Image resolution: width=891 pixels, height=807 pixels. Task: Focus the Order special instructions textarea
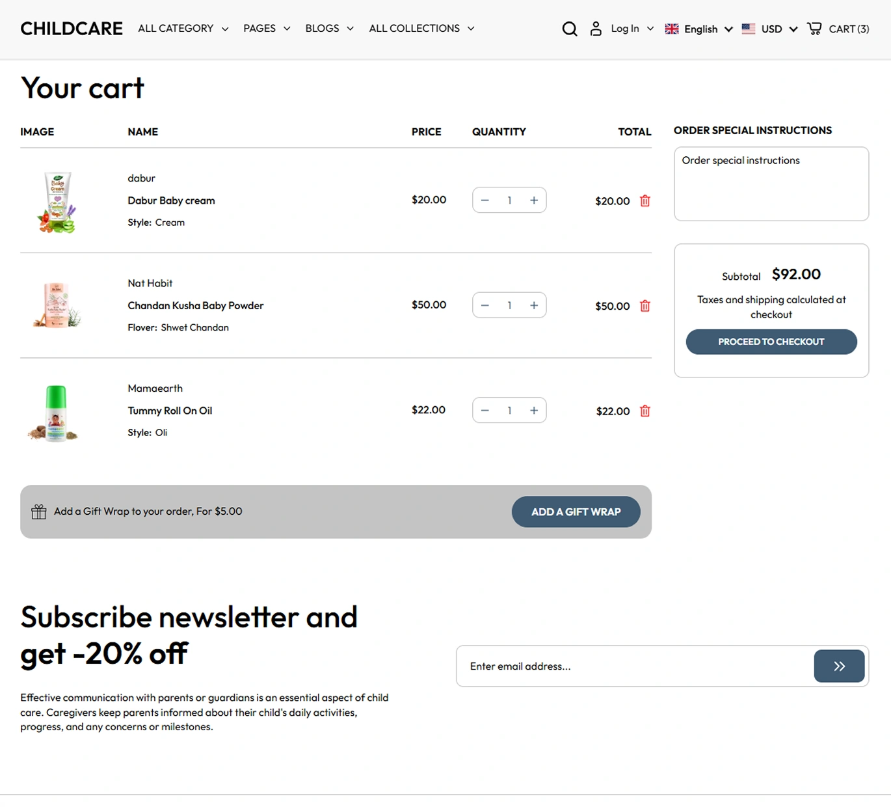[x=771, y=184]
